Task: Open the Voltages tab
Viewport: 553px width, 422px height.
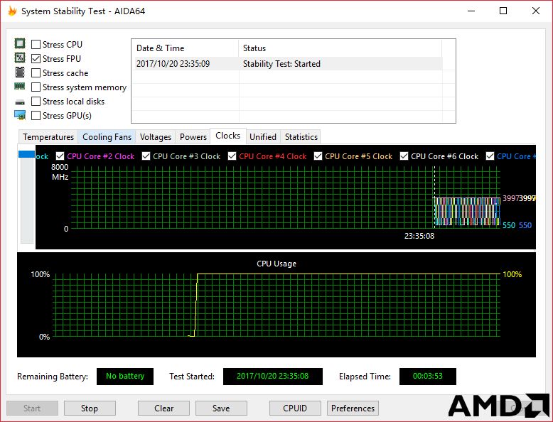Action: [156, 137]
